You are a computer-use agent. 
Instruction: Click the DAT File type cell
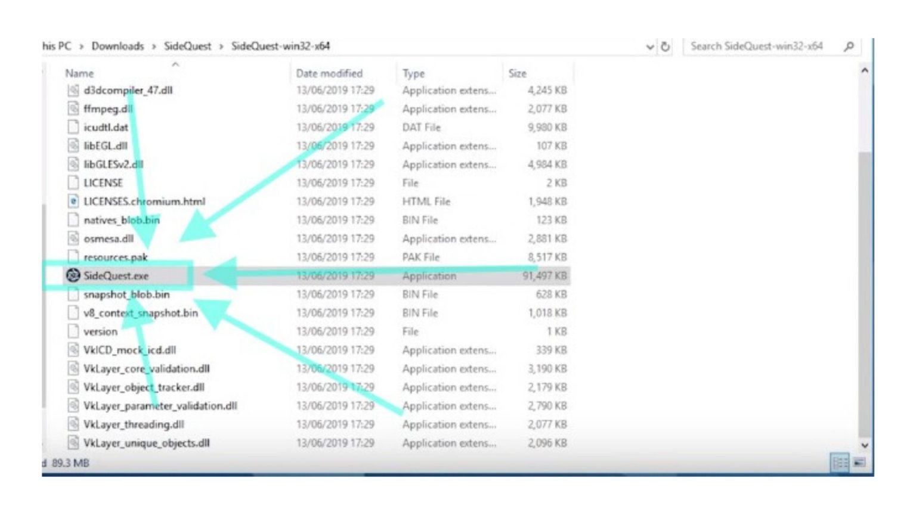pyautogui.click(x=422, y=128)
